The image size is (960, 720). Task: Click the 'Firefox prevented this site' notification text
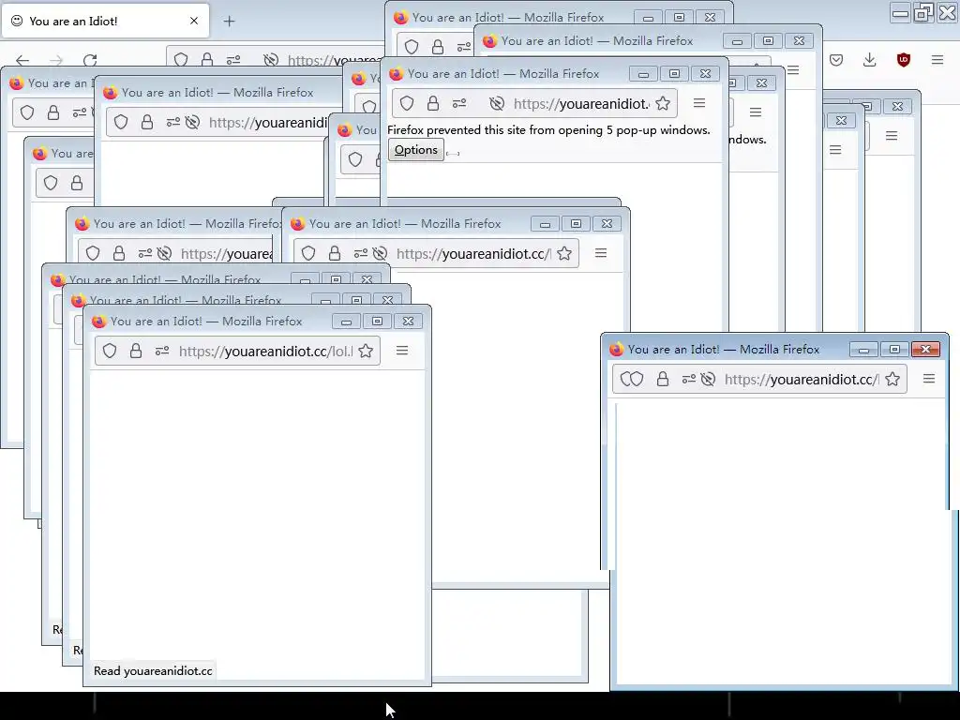click(x=548, y=129)
